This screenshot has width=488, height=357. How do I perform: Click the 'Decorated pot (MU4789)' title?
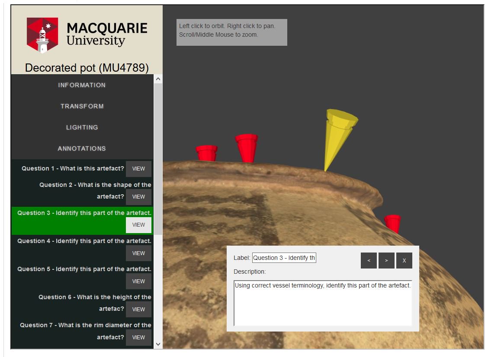point(87,68)
